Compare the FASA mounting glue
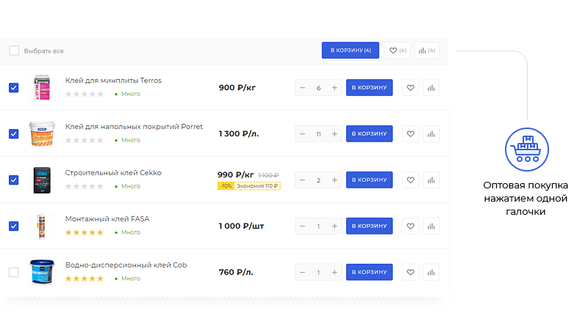The height and width of the screenshot is (335, 588). pos(431,227)
